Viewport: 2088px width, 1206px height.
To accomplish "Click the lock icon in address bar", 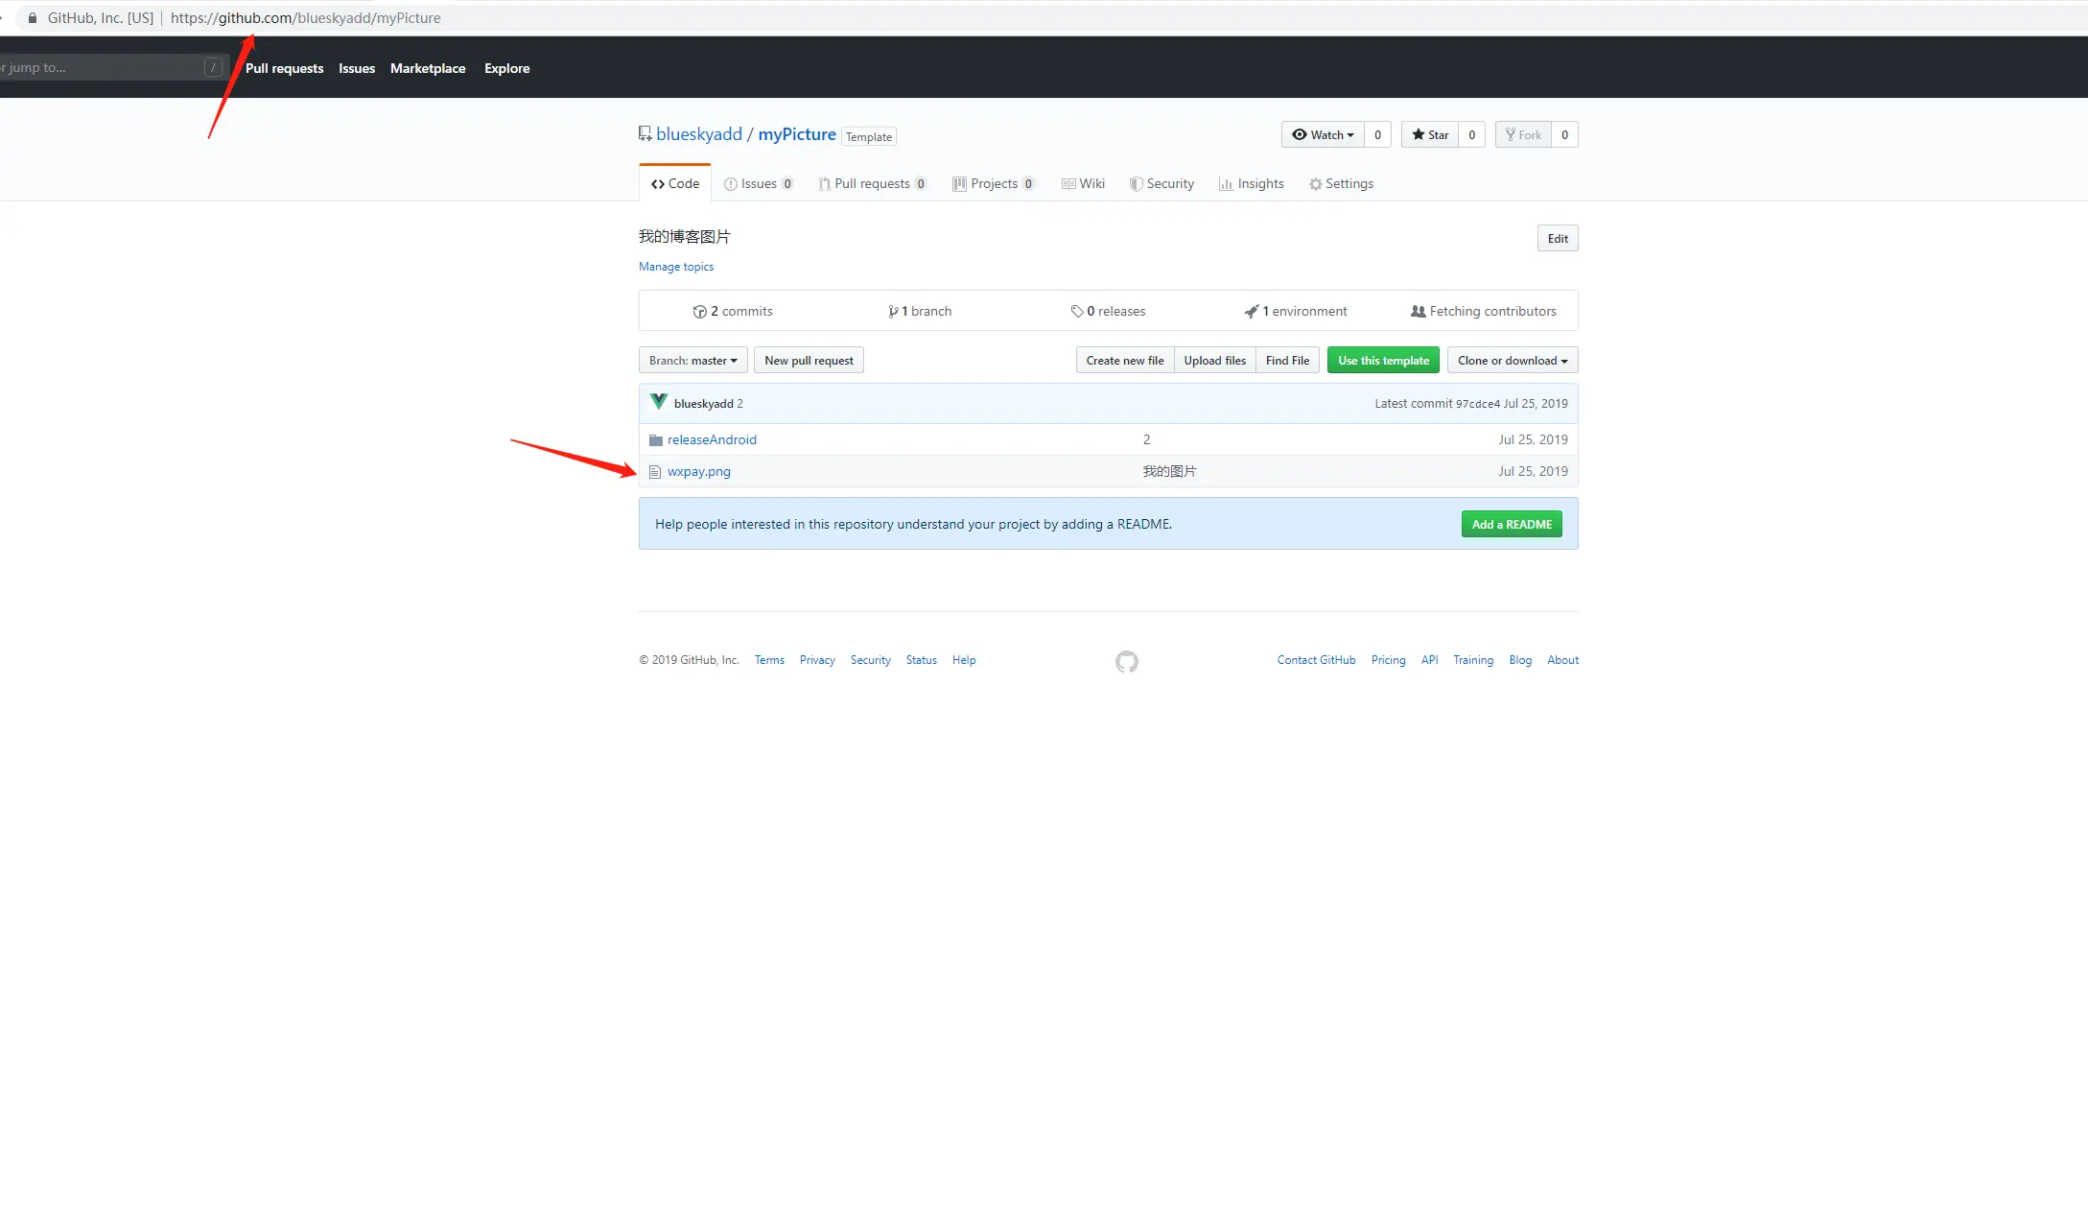I will tap(33, 18).
